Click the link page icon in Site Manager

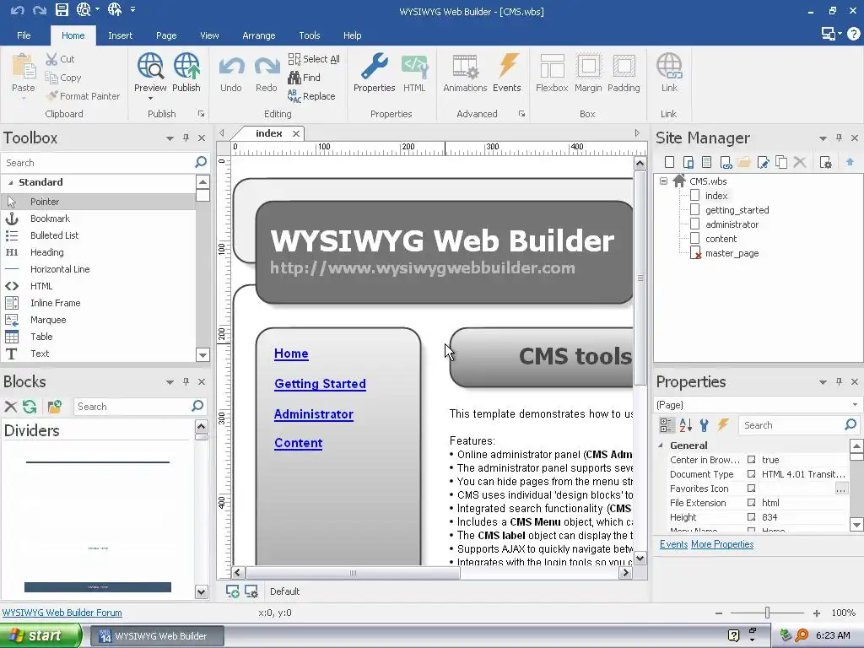(x=726, y=162)
